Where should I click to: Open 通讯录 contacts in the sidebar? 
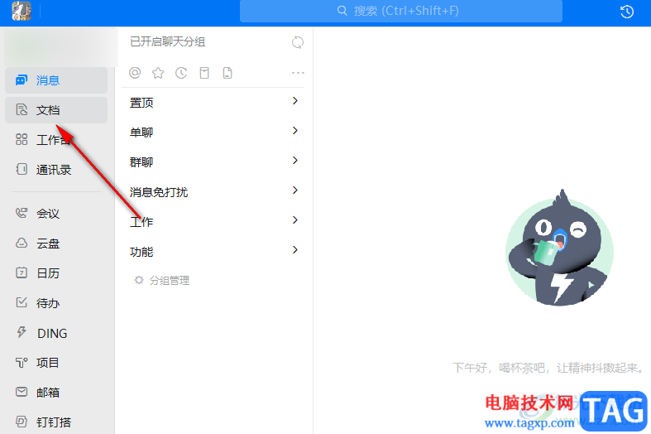(56, 170)
